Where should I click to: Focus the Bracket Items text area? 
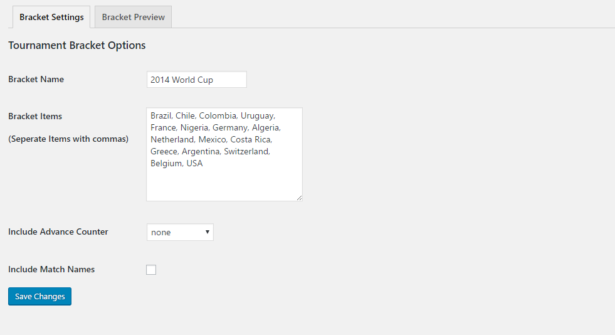pos(224,154)
